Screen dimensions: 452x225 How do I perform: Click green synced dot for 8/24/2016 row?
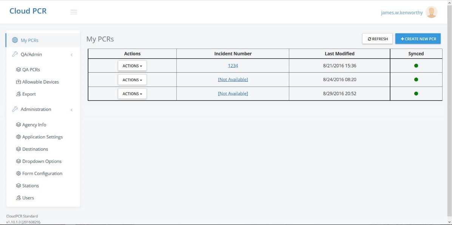pyautogui.click(x=416, y=79)
